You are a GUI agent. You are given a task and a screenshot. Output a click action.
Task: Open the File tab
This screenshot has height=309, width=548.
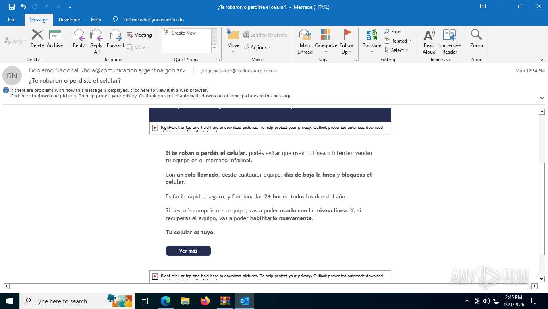pyautogui.click(x=12, y=19)
